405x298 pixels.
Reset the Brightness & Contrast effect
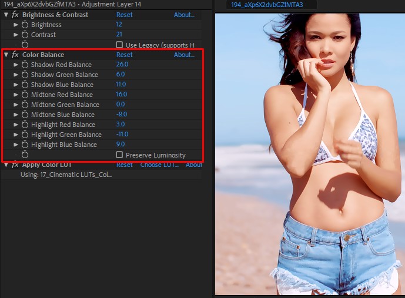pyautogui.click(x=124, y=15)
